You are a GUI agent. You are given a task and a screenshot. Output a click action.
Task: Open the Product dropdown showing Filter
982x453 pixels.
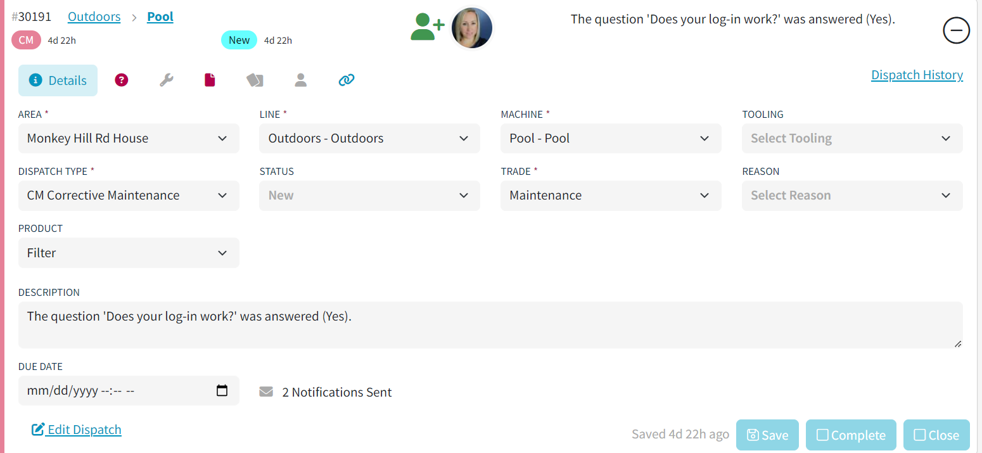point(129,253)
